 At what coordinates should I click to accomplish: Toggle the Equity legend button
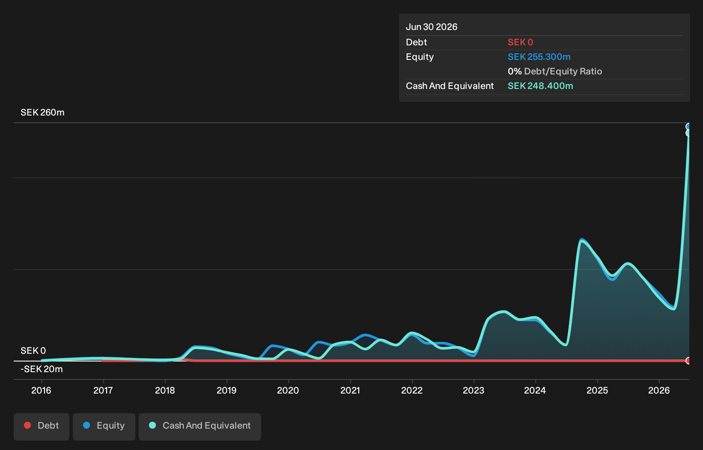[104, 426]
